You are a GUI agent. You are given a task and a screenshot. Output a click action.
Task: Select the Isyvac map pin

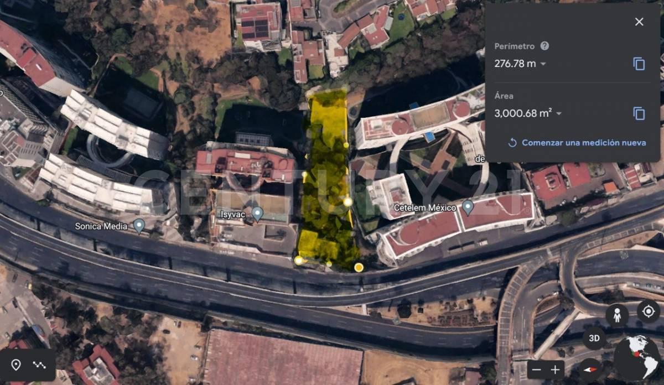click(x=257, y=214)
